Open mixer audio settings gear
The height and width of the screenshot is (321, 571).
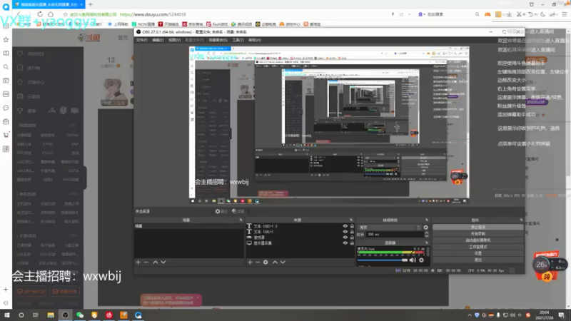coord(421,260)
